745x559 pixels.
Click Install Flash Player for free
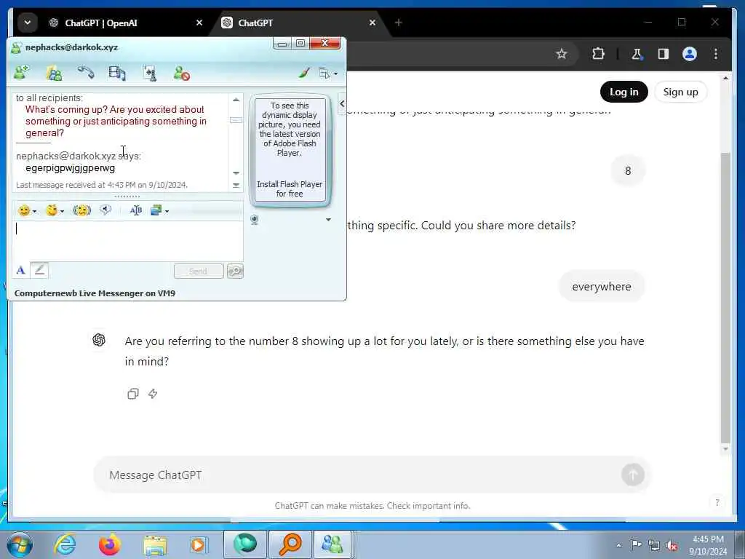290,189
